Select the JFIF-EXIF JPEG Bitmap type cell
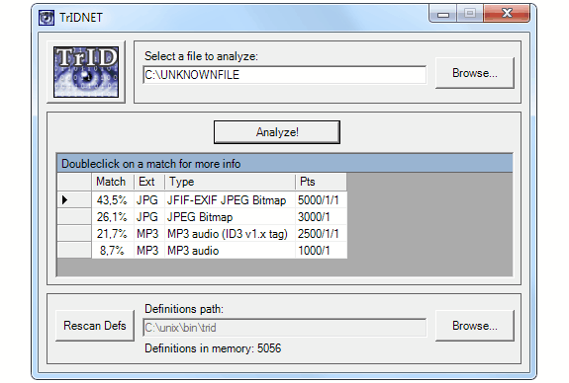 pos(230,199)
